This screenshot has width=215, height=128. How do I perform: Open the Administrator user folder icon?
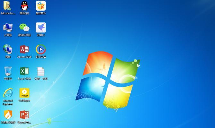click(8, 6)
